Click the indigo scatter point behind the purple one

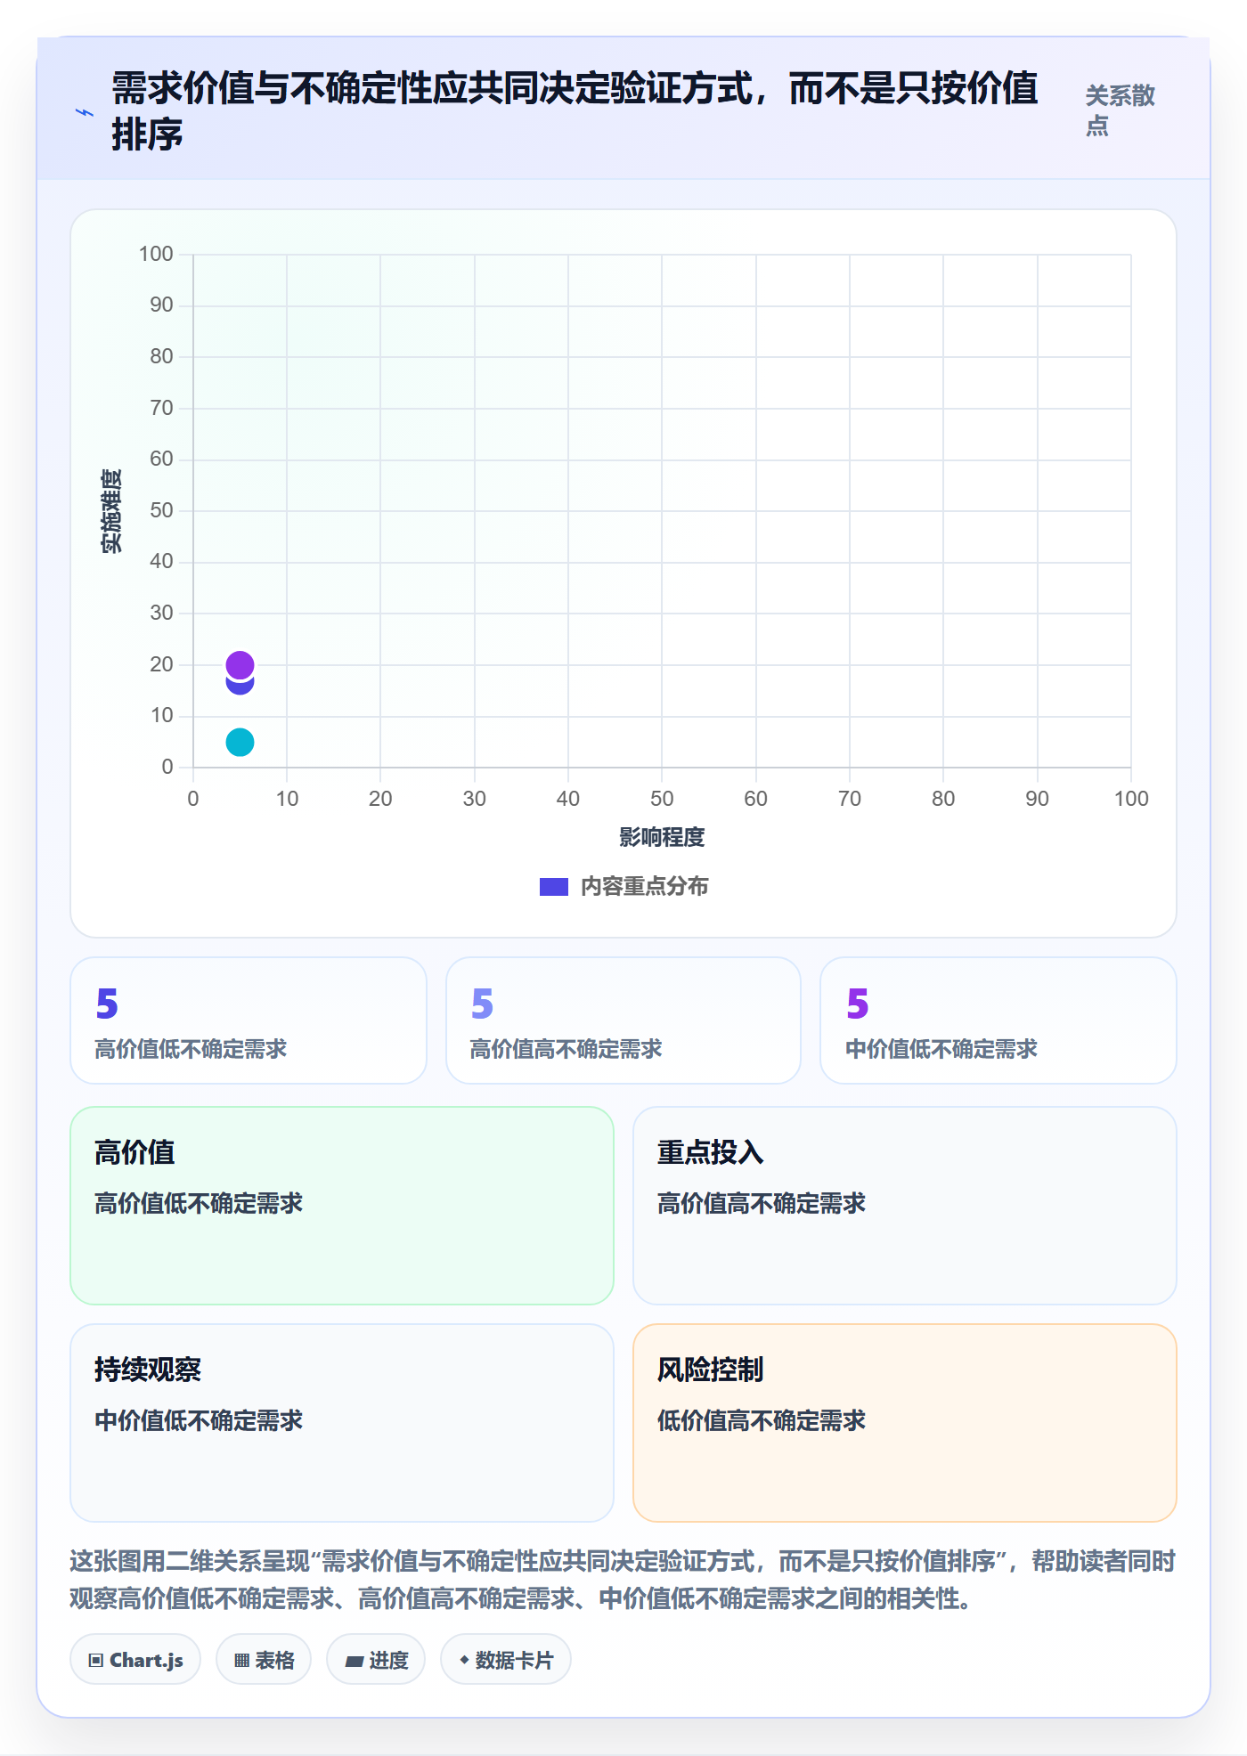(240, 687)
